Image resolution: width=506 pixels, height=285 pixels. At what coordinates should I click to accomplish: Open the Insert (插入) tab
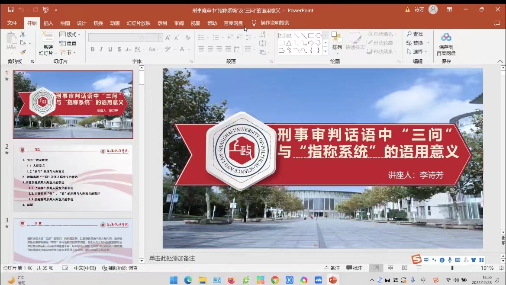point(48,23)
